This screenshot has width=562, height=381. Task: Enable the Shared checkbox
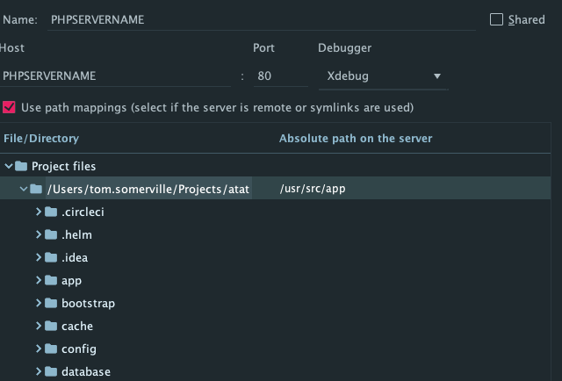tap(496, 19)
